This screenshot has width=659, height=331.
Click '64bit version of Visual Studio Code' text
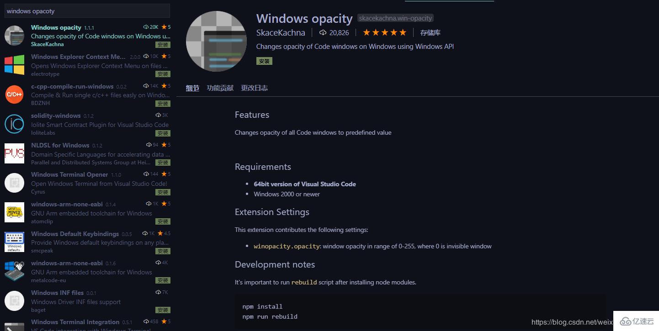(x=305, y=184)
